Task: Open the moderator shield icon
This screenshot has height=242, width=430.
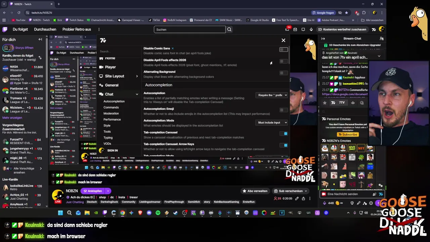Action: (x=352, y=203)
